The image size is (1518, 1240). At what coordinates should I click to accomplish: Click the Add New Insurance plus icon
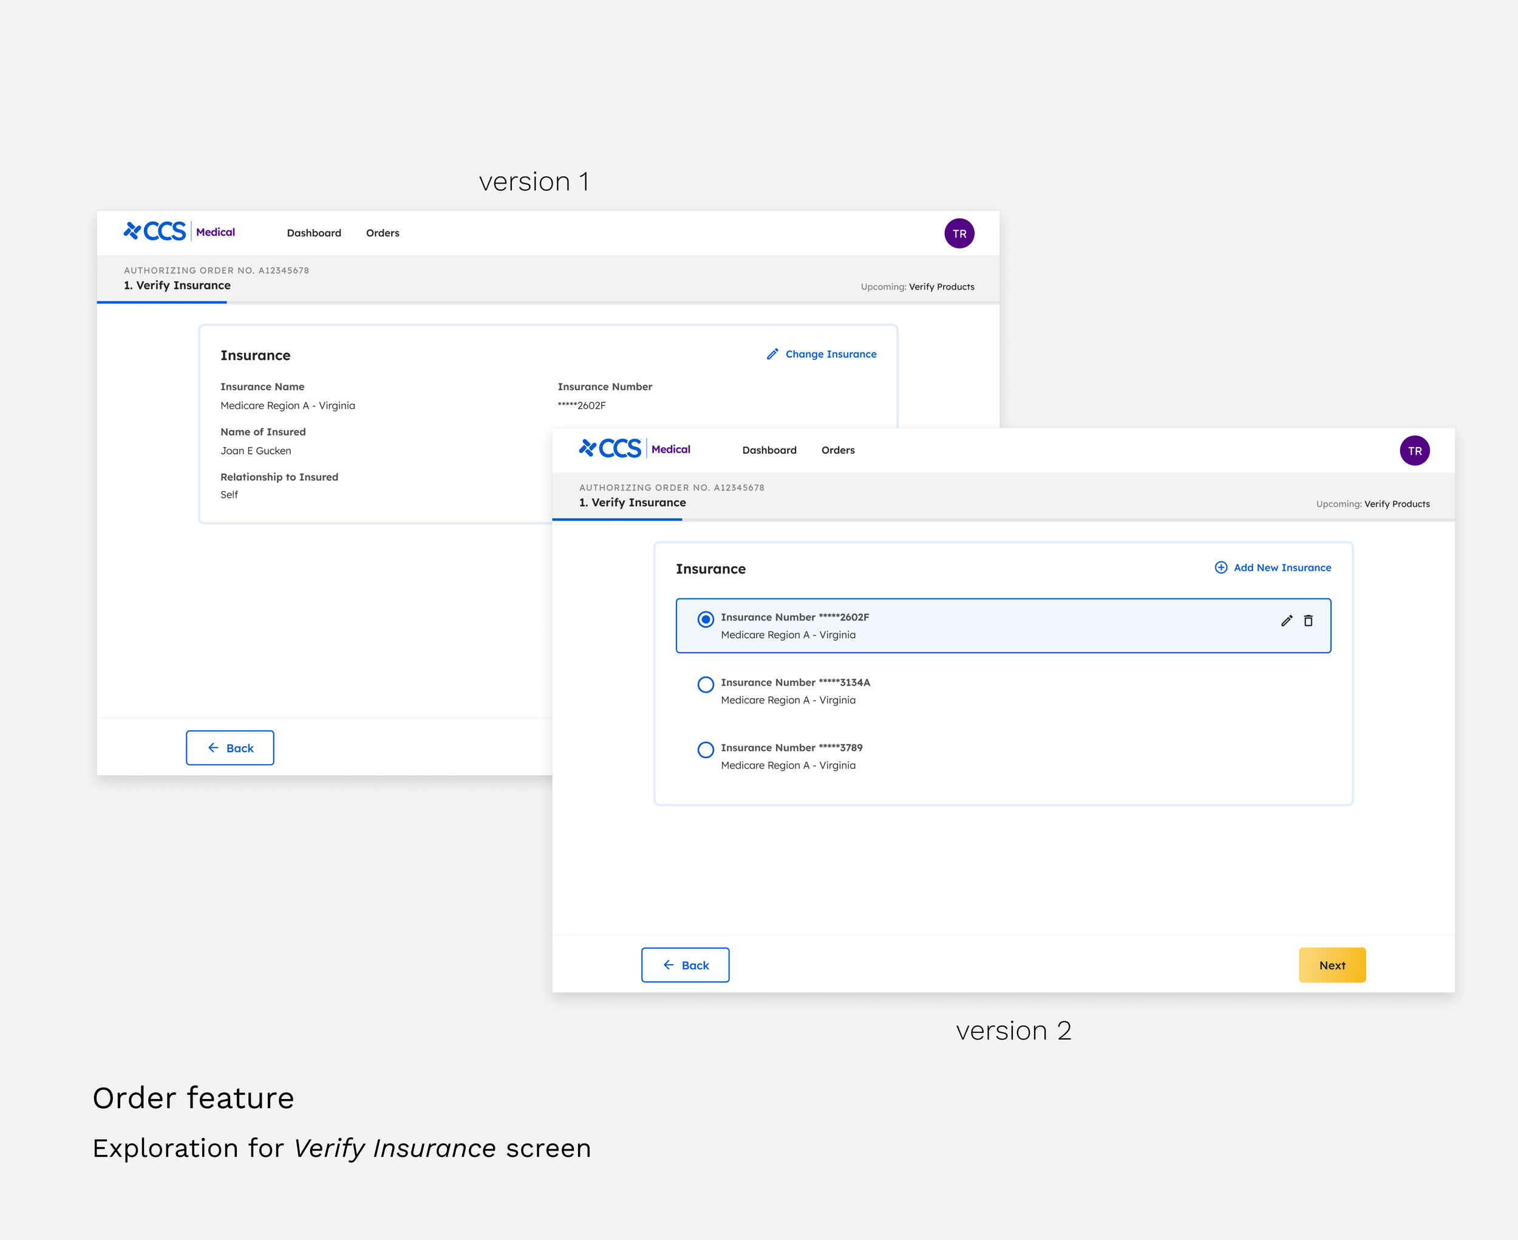tap(1221, 567)
